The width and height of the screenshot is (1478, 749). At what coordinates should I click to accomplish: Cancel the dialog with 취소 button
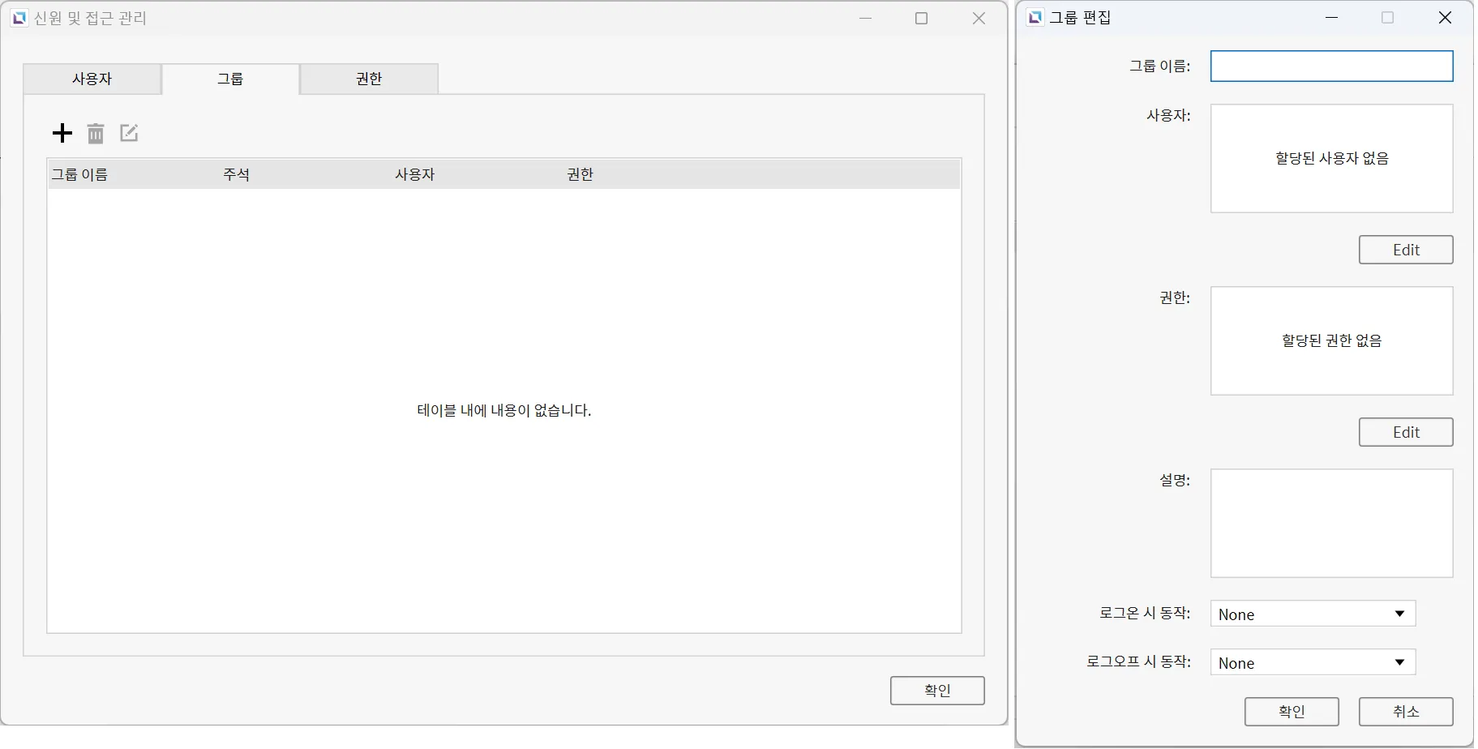(x=1406, y=712)
